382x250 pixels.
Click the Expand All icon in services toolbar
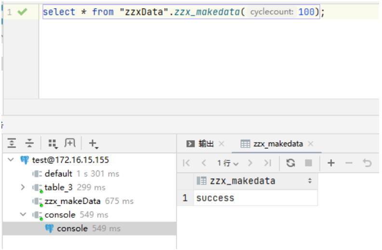pyautogui.click(x=12, y=143)
